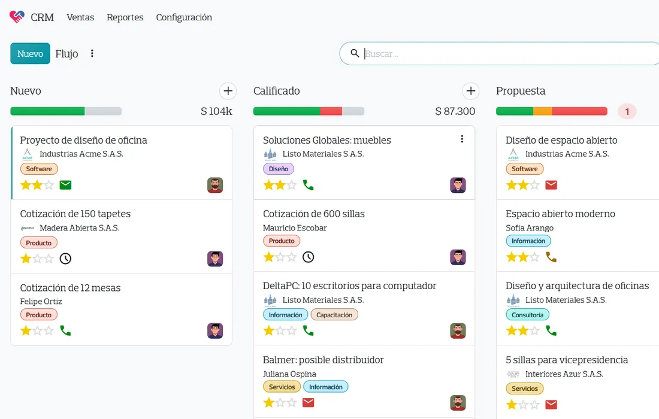Viewport: 659px width, 419px height.
Task: Open the Soluciones Globales card three-dot menu
Action: point(462,139)
